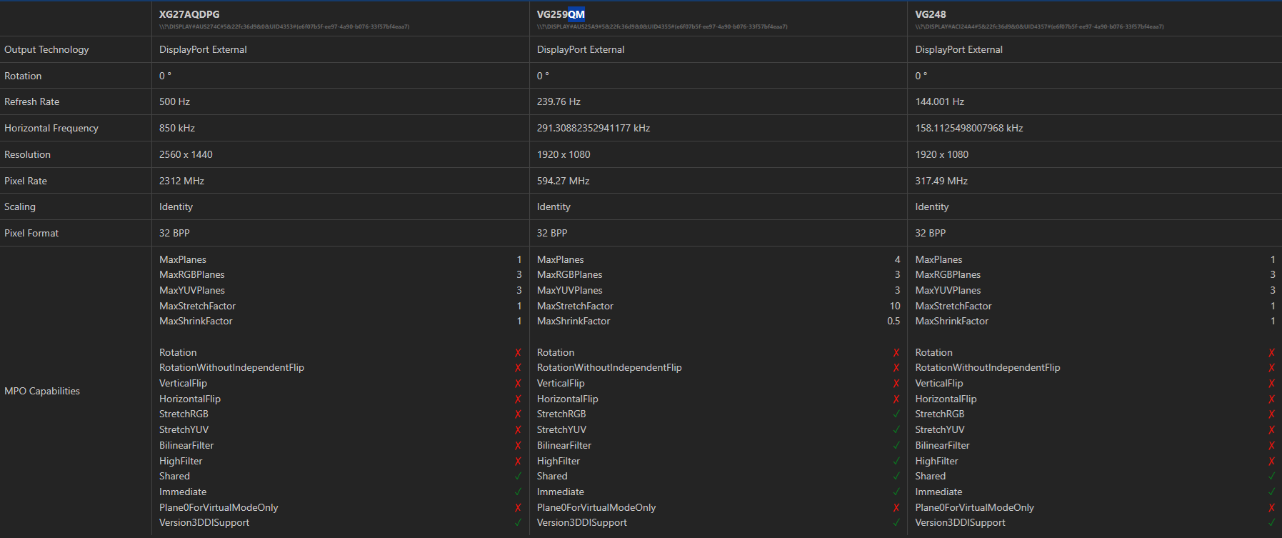Select the XG27AQDPG monitor column header
The width and height of the screenshot is (1282, 538).
tap(189, 14)
